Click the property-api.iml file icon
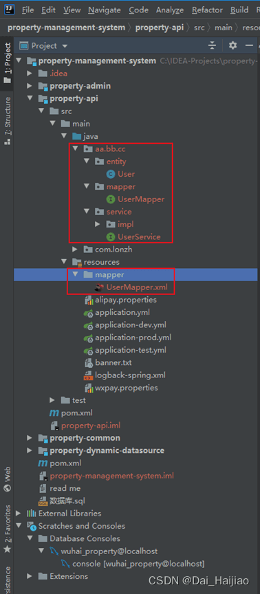Viewport: 260px width, 594px height. coord(54,426)
